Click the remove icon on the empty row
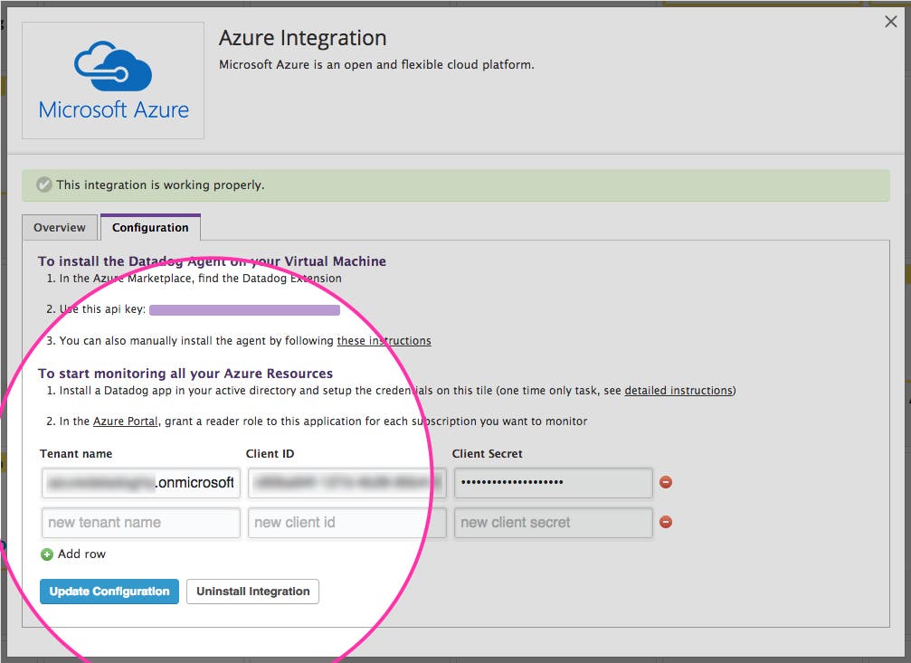911x663 pixels. [x=667, y=522]
